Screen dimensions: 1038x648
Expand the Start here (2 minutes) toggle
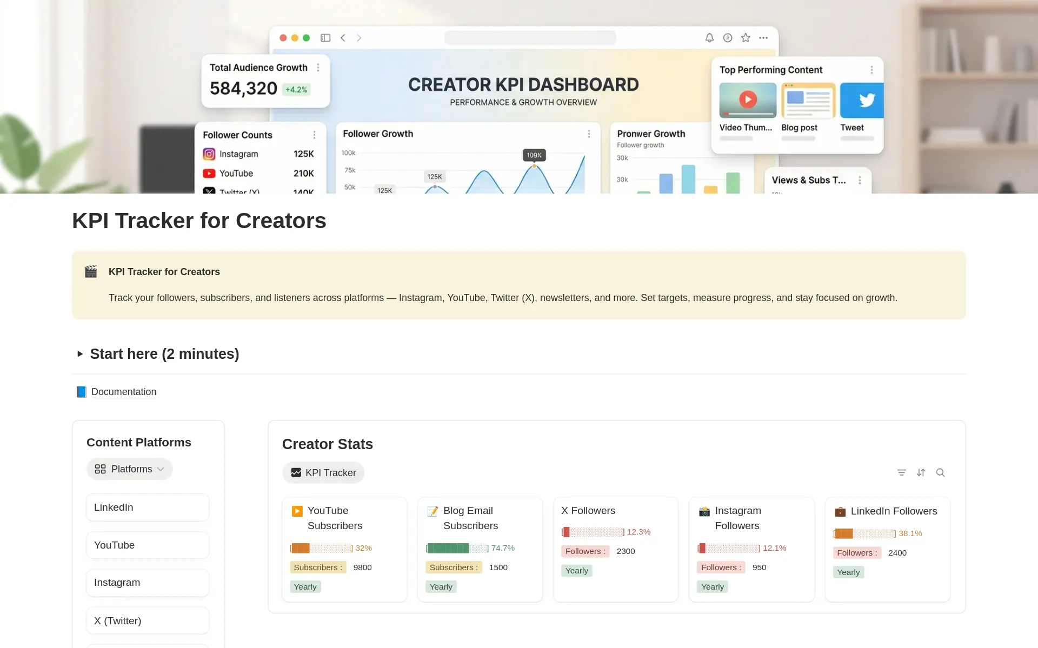(80, 354)
